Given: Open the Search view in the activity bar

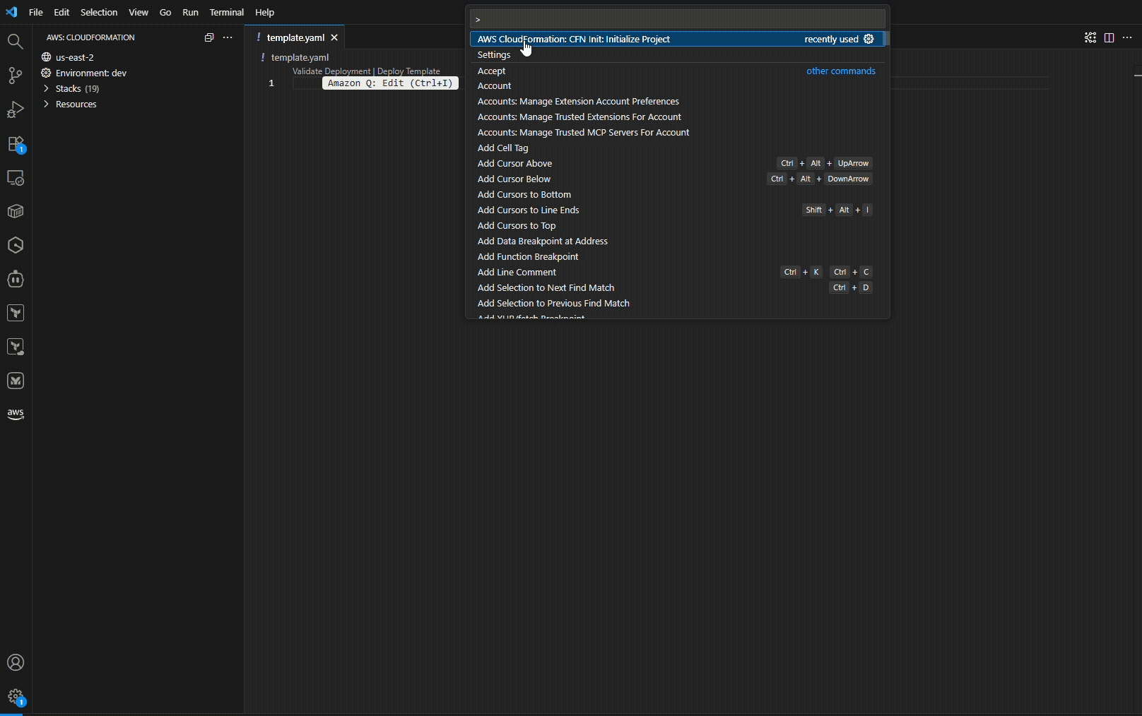Looking at the screenshot, I should coord(15,41).
